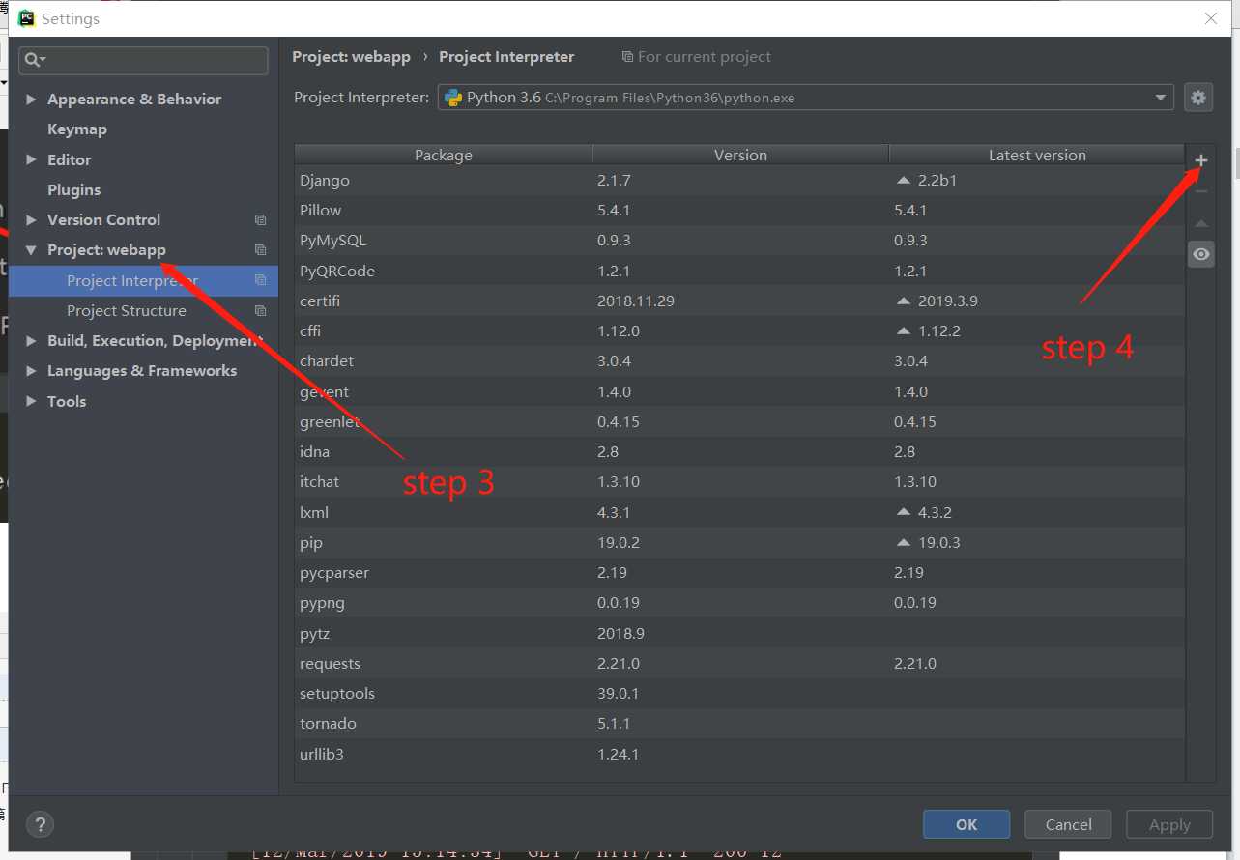Expand the Editor section
Screen dimensions: 1240x860
pyautogui.click(x=31, y=159)
